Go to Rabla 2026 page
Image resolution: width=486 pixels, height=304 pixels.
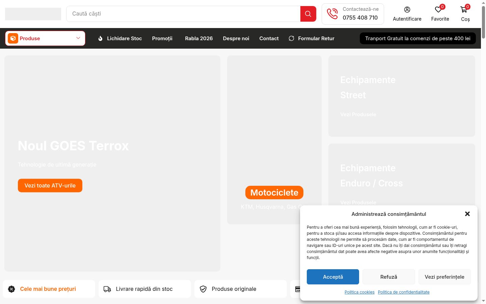pyautogui.click(x=199, y=39)
